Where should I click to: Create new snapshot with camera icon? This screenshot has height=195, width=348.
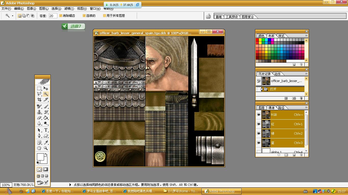(294, 98)
